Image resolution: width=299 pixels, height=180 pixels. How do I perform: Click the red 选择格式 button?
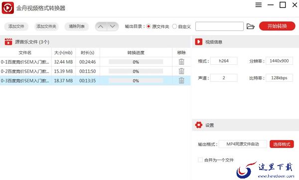(282, 144)
